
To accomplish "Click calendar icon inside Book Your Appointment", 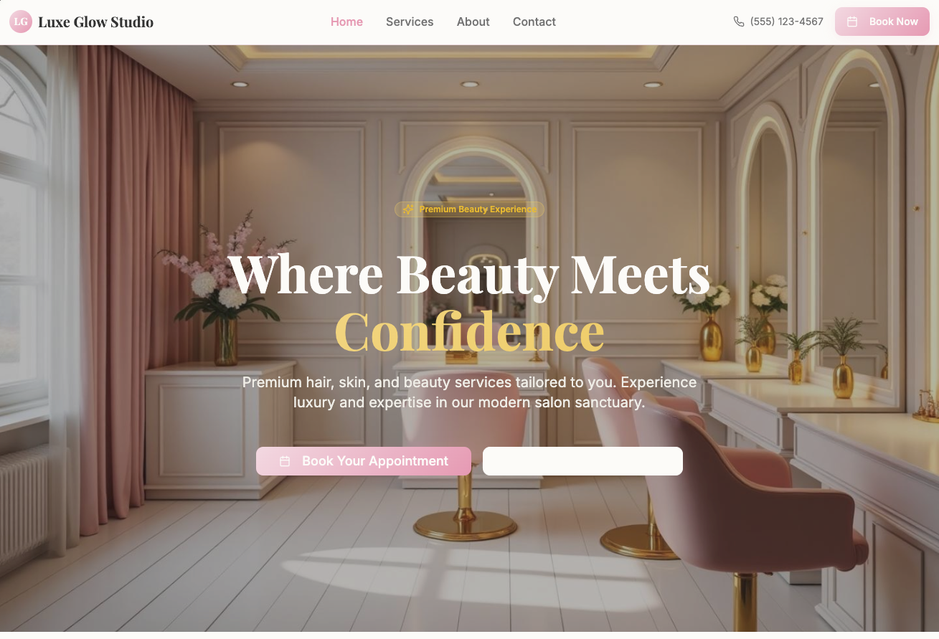I will click(x=285, y=461).
